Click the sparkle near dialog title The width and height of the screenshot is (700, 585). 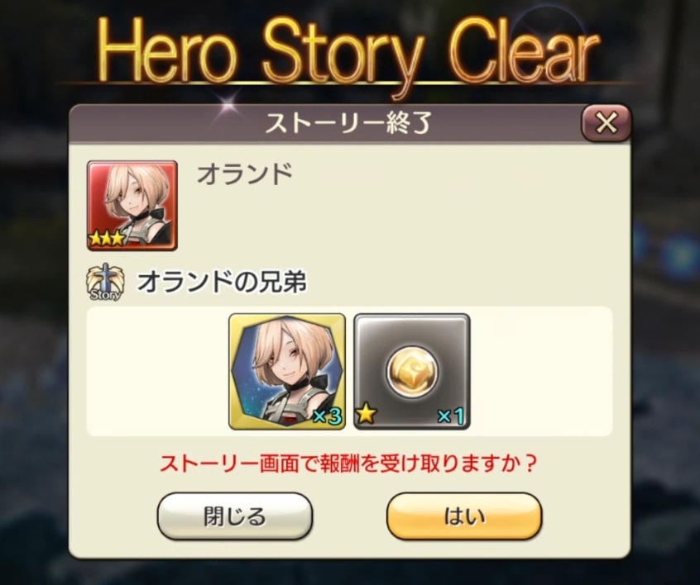tap(228, 106)
